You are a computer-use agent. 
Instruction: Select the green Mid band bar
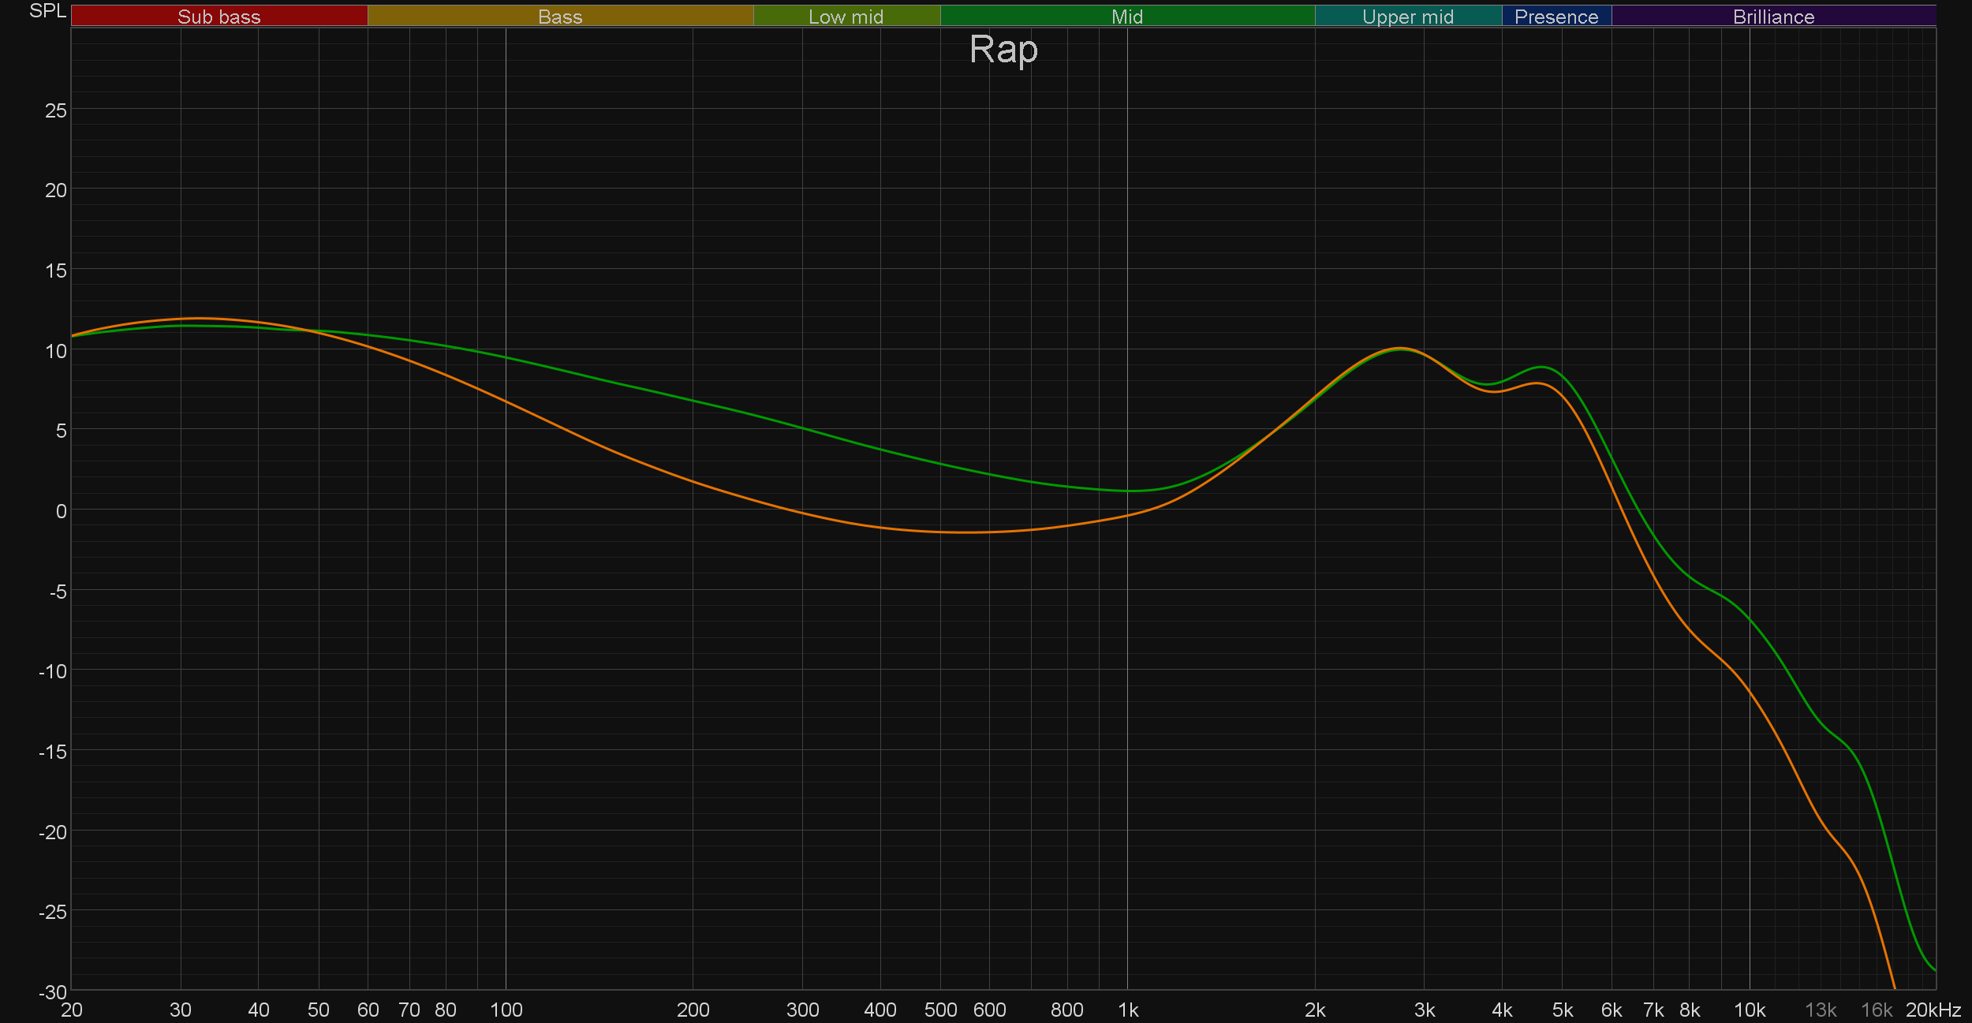click(x=1126, y=16)
